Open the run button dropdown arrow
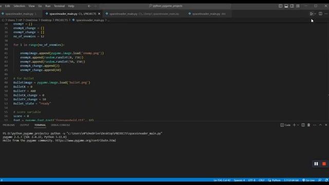The width and height of the screenshot is (329, 185). pos(315,14)
